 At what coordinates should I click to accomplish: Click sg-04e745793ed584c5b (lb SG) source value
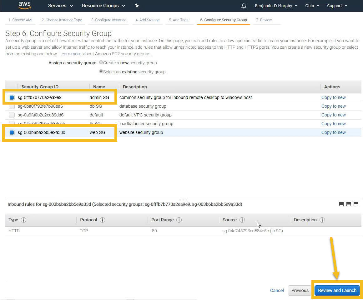pyautogui.click(x=253, y=231)
